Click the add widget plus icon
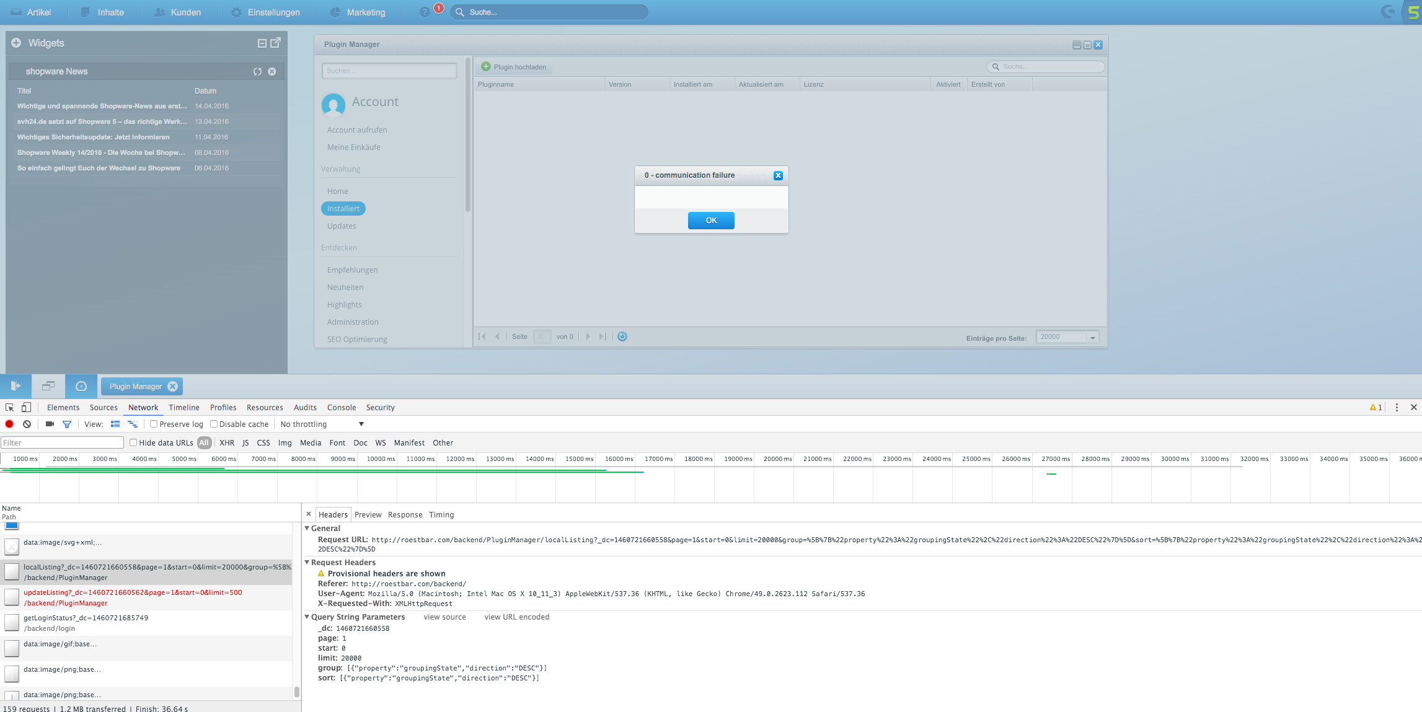 (16, 43)
